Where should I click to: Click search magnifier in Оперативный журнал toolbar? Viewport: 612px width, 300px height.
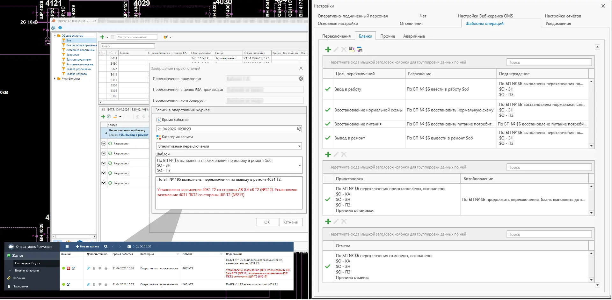tap(106, 246)
